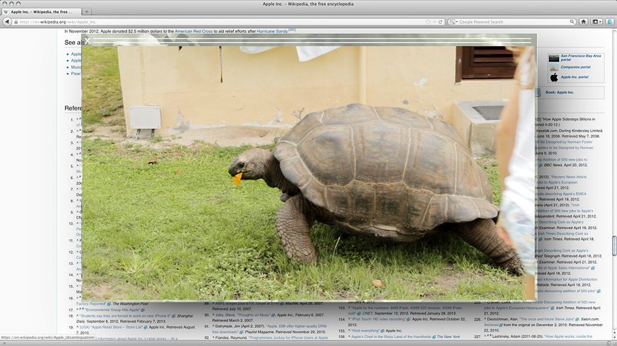The image size is (617, 346).
Task: Close the tortoise video overlay with X
Action: [x=88, y=41]
